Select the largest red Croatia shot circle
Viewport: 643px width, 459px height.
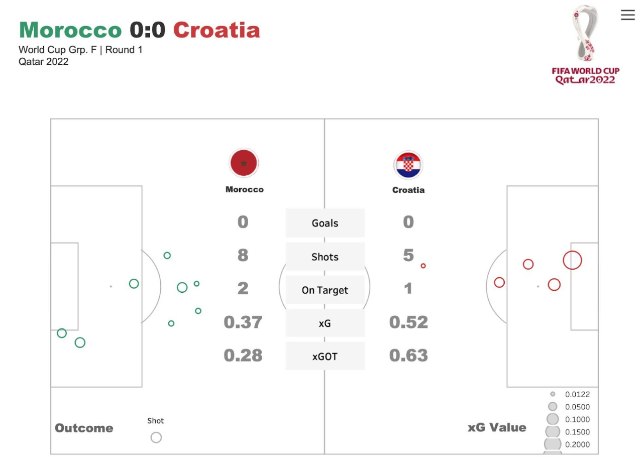(x=572, y=260)
